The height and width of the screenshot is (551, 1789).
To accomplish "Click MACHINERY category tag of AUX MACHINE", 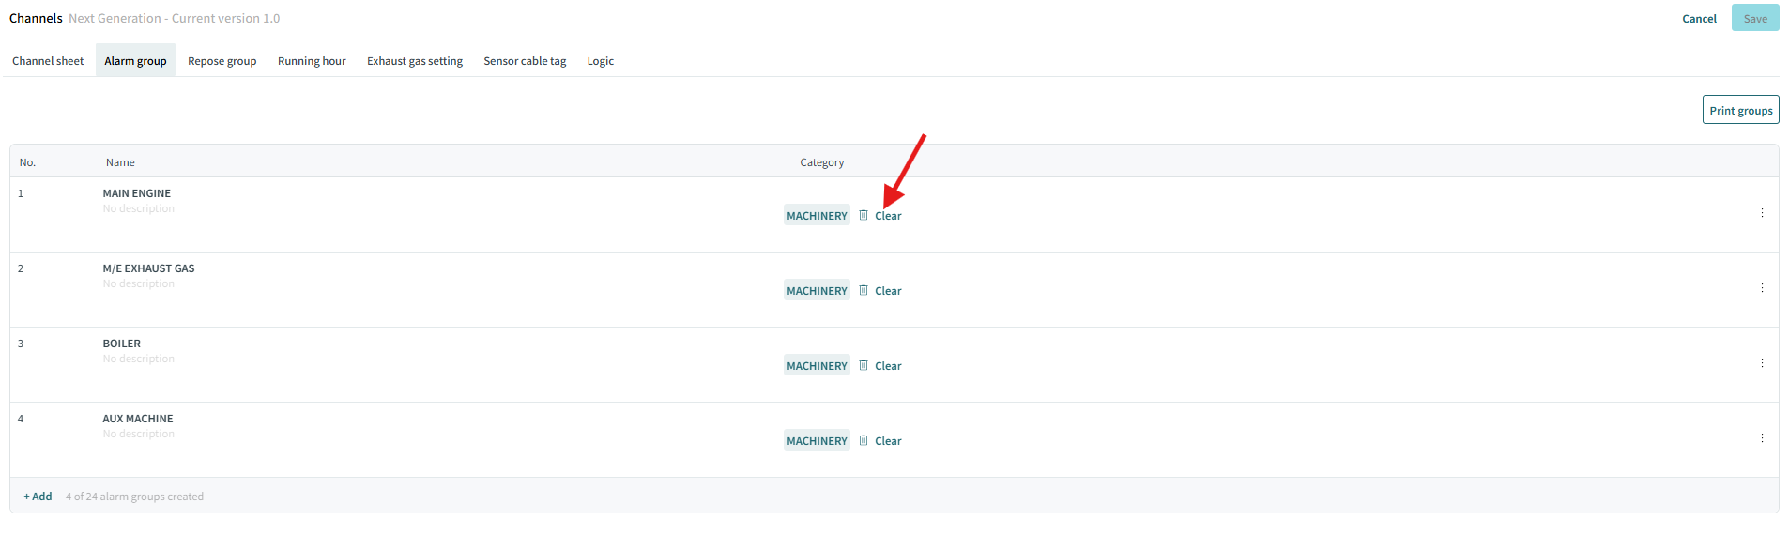I will (817, 440).
